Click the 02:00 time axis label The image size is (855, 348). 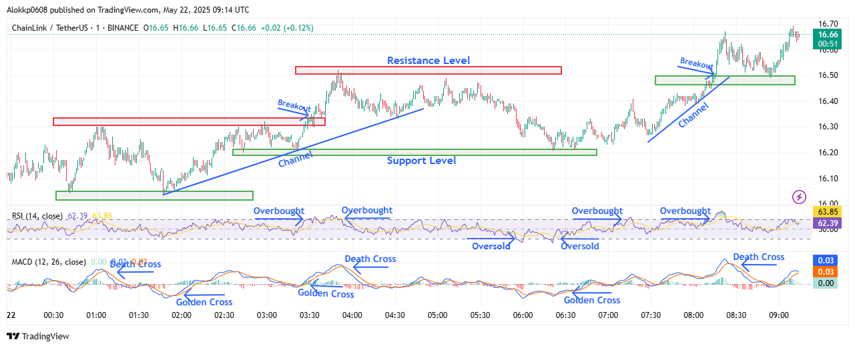click(x=182, y=315)
